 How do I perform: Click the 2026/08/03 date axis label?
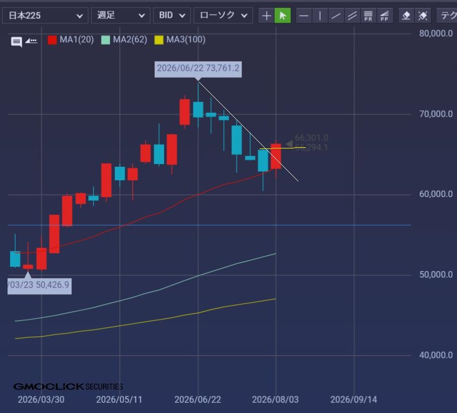275,400
